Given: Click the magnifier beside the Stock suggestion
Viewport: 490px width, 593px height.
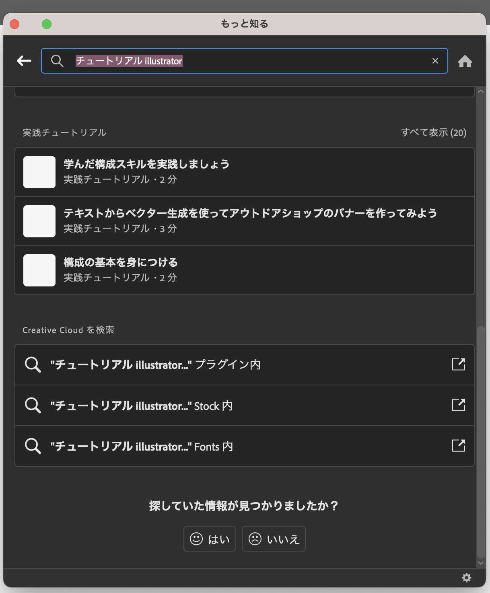Looking at the screenshot, I should point(33,405).
